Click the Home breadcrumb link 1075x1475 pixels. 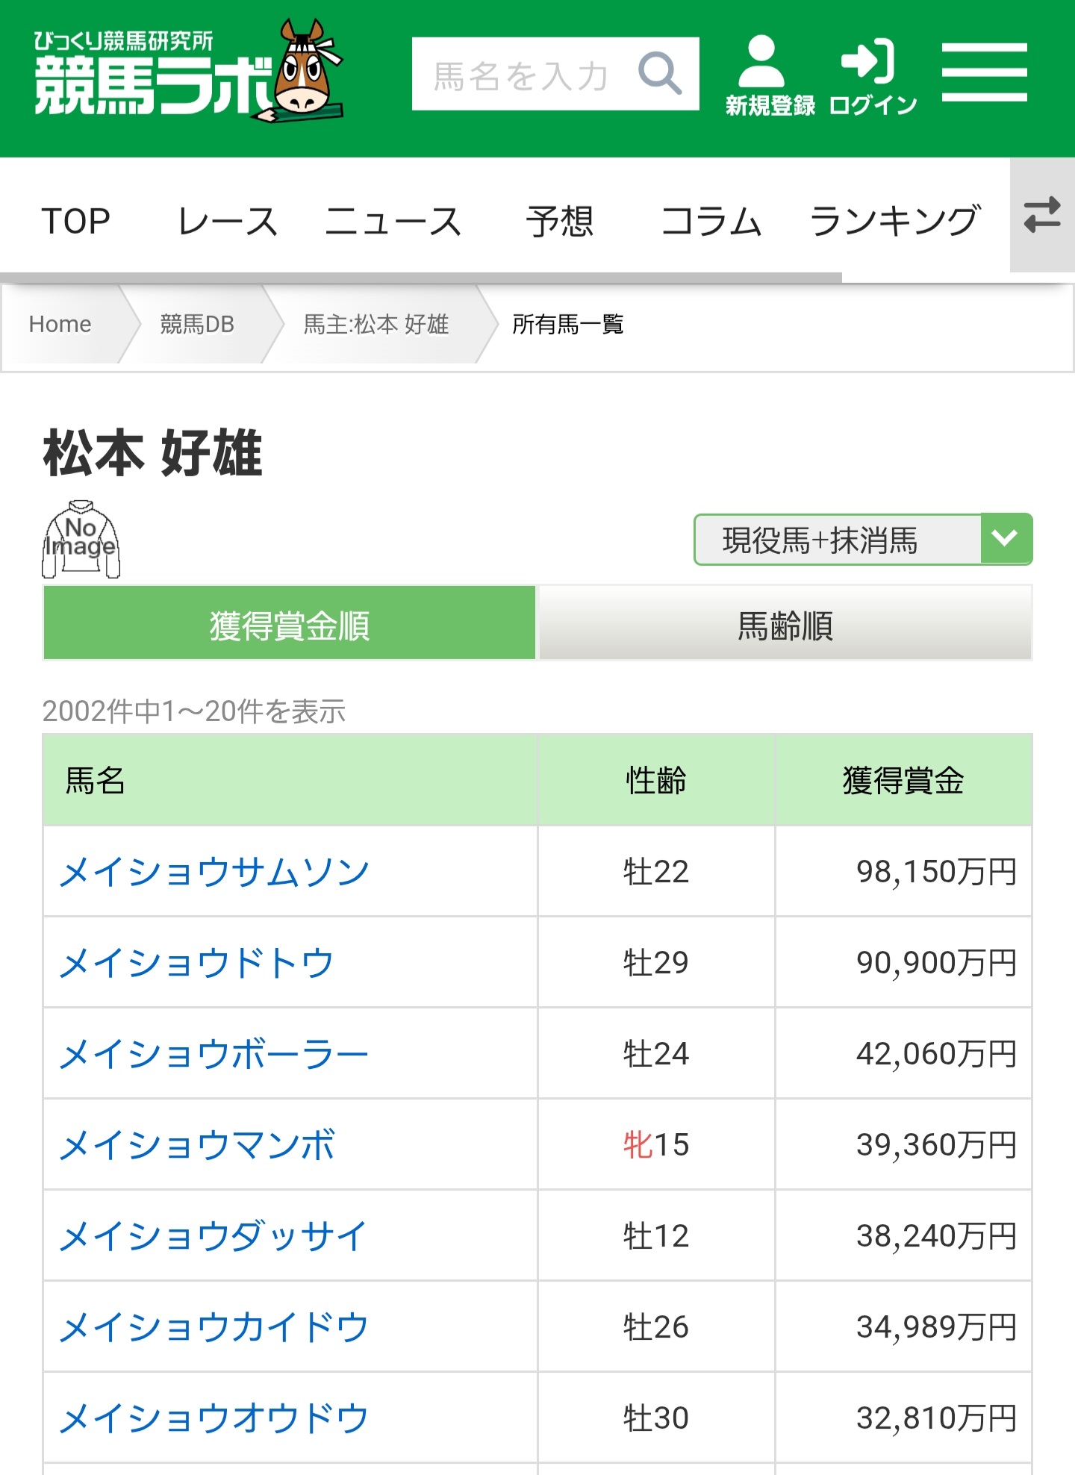point(60,325)
